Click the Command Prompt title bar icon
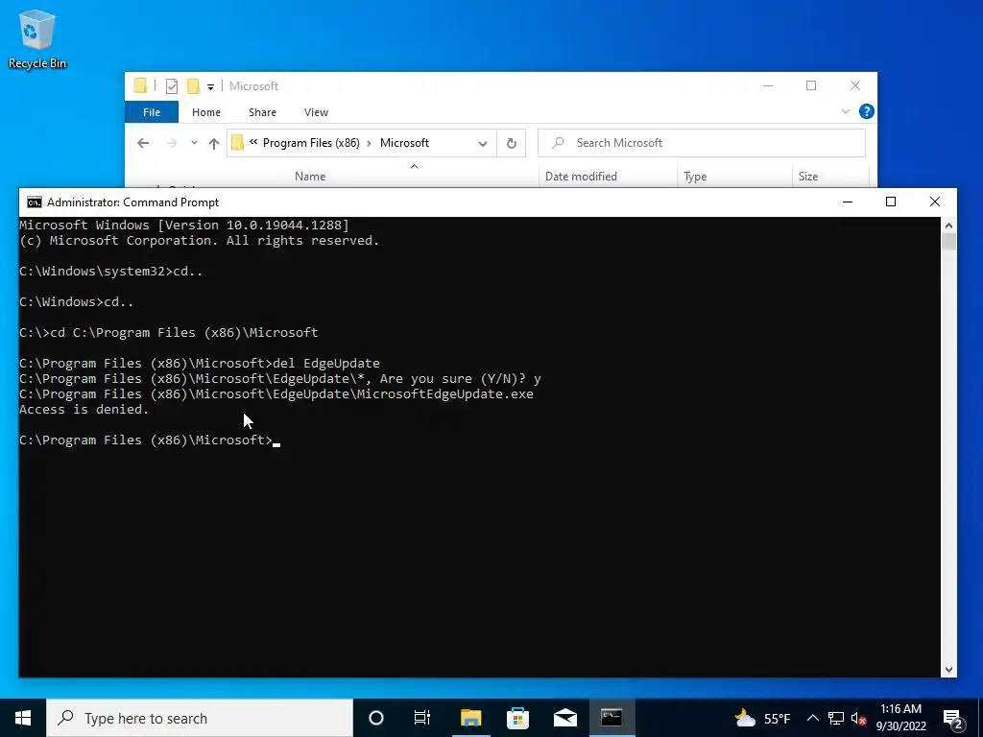This screenshot has height=737, width=983. click(x=34, y=202)
